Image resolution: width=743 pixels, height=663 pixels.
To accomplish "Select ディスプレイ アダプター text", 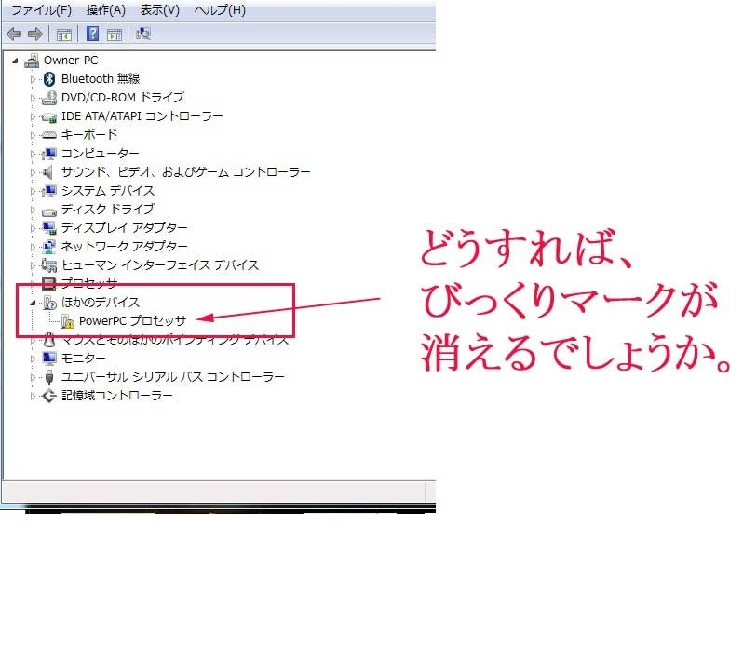I will tap(125, 228).
